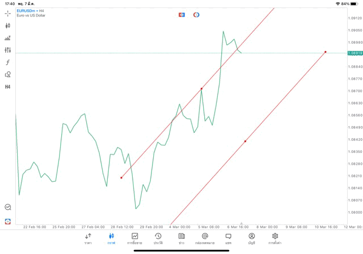The width and height of the screenshot is (363, 254).
Task: Open indicators list with the f icon
Action: click(7, 63)
